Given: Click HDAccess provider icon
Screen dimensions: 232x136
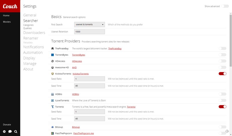Looking at the screenshot, I should click(x=52, y=61).
